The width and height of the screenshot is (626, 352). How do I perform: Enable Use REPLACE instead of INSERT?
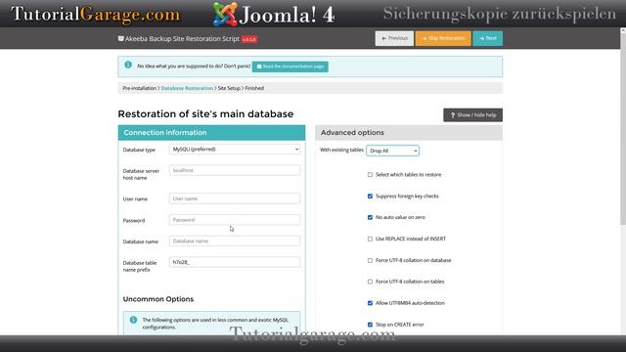370,239
